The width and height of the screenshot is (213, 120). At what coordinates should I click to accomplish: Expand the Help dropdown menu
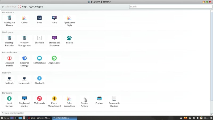(x=23, y=6)
